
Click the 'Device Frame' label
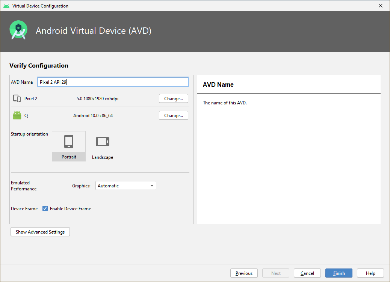coord(24,209)
